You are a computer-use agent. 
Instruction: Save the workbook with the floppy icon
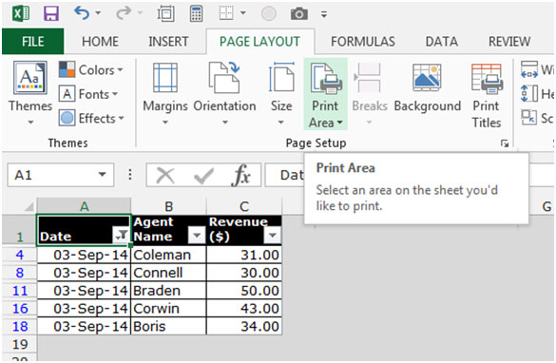coord(51,14)
